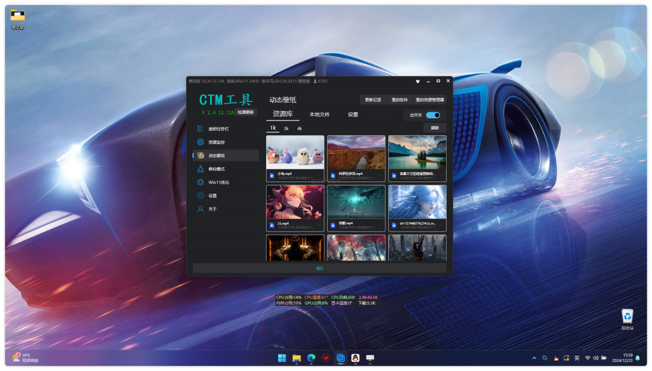
Task: Open QQ penguin icon on taskbar
Action: (356, 358)
